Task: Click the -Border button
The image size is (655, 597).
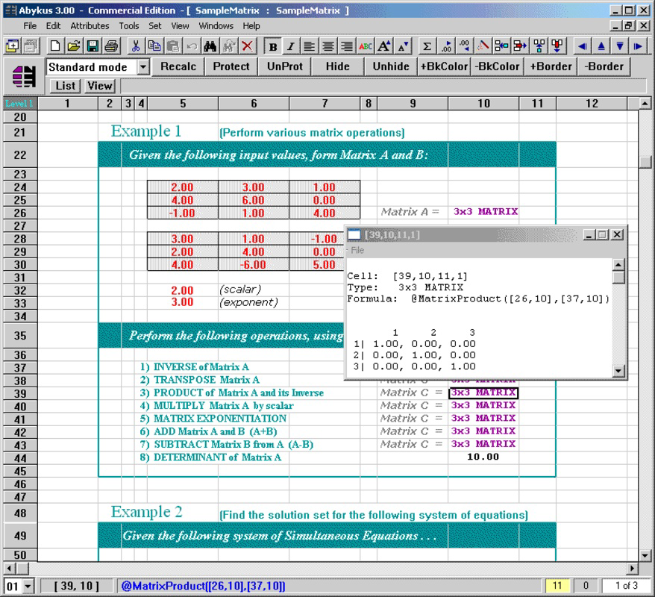Action: tap(604, 67)
